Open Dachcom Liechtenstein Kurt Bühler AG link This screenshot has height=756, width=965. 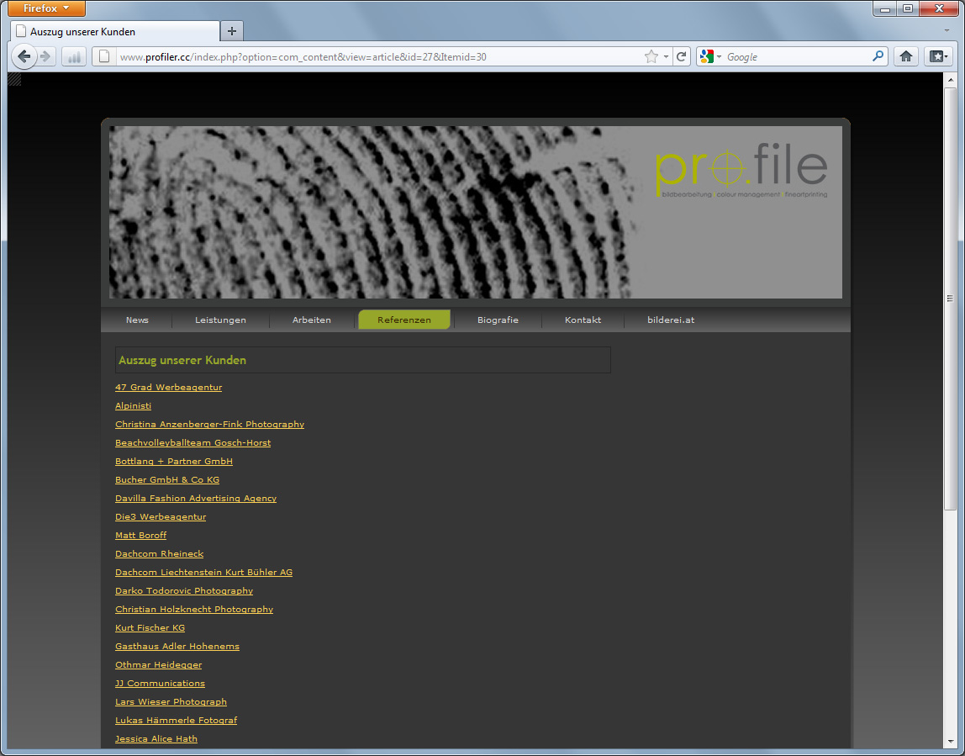click(x=203, y=572)
